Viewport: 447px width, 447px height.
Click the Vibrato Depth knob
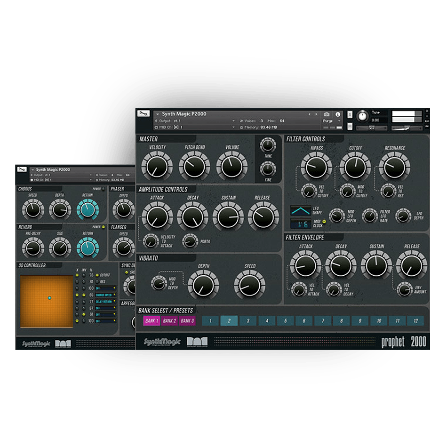[x=203, y=285]
